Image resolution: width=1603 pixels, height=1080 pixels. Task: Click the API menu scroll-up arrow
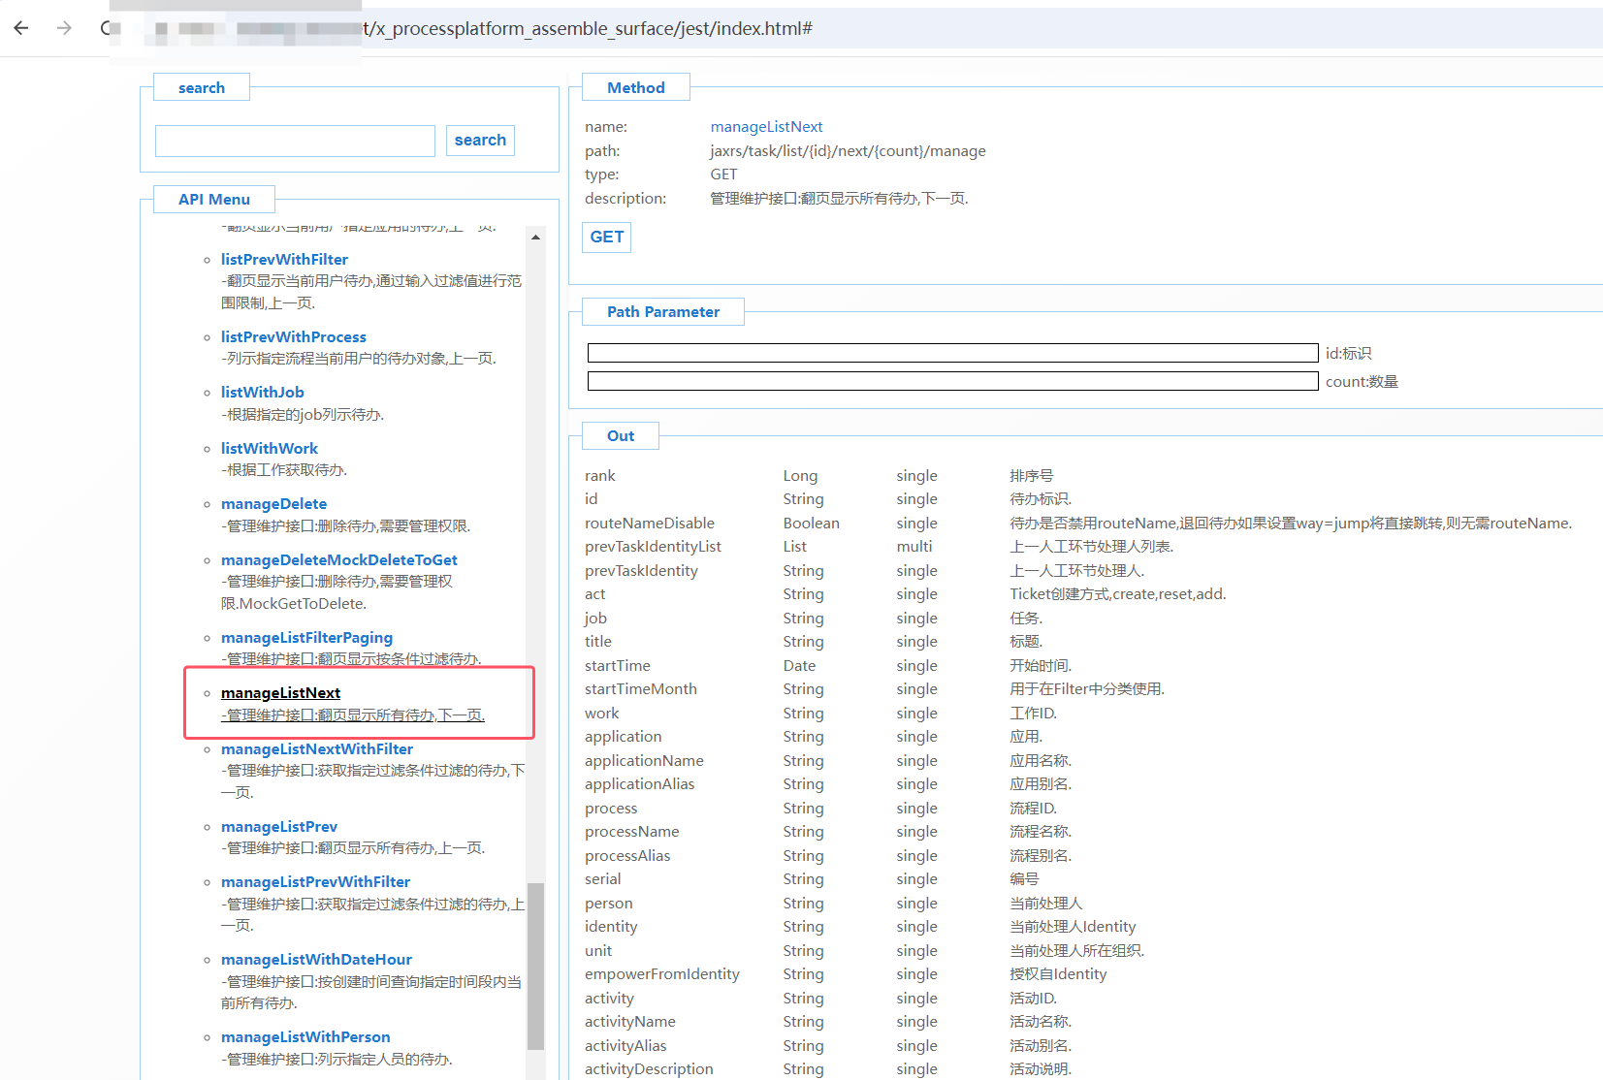coord(535,238)
